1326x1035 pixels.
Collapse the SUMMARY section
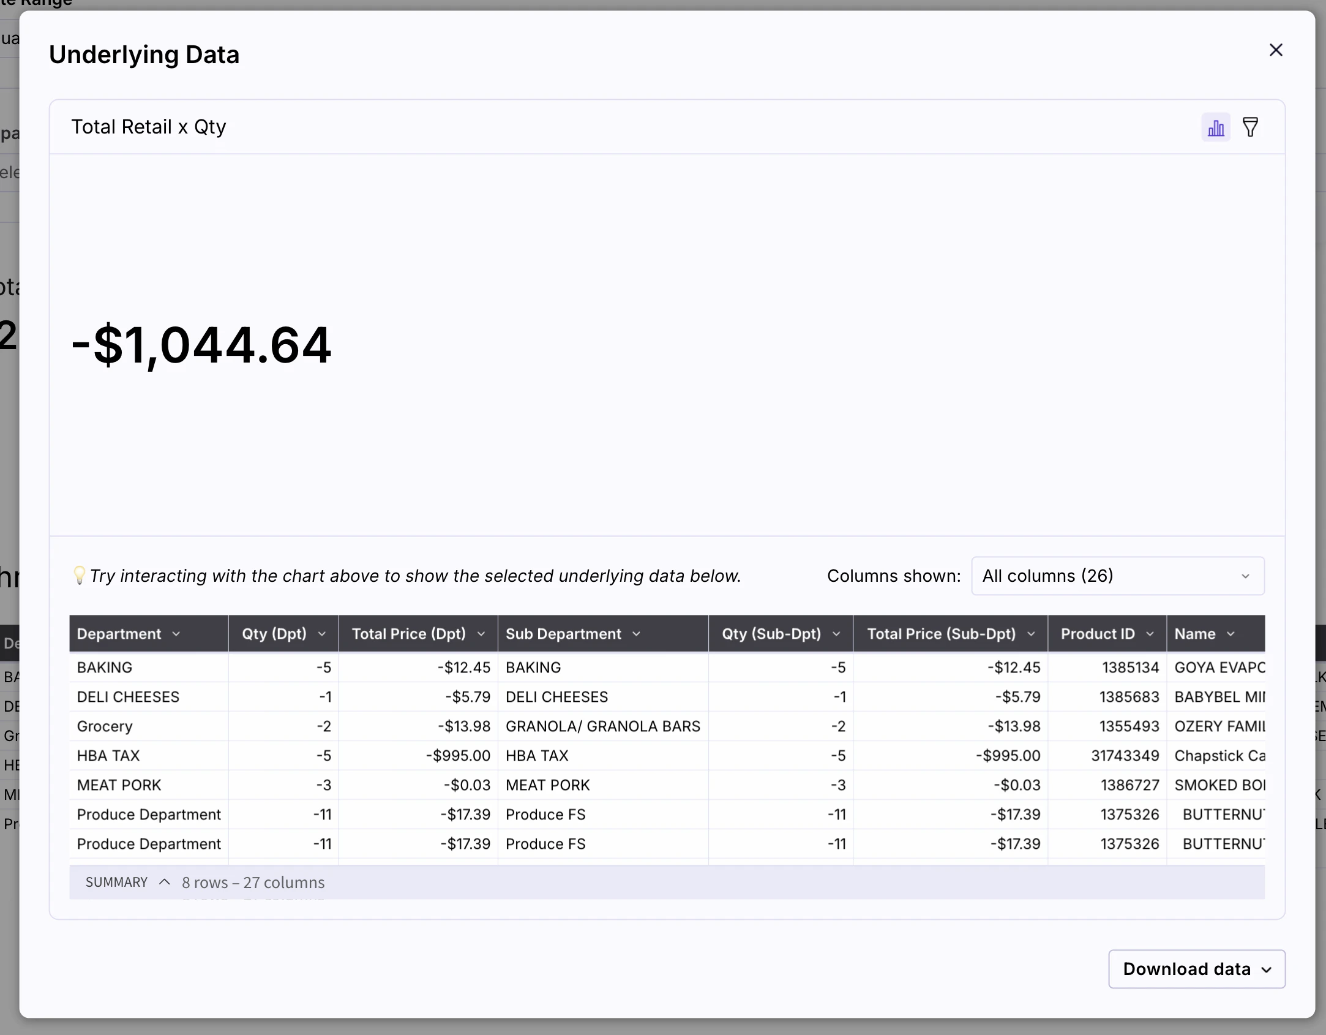point(163,882)
